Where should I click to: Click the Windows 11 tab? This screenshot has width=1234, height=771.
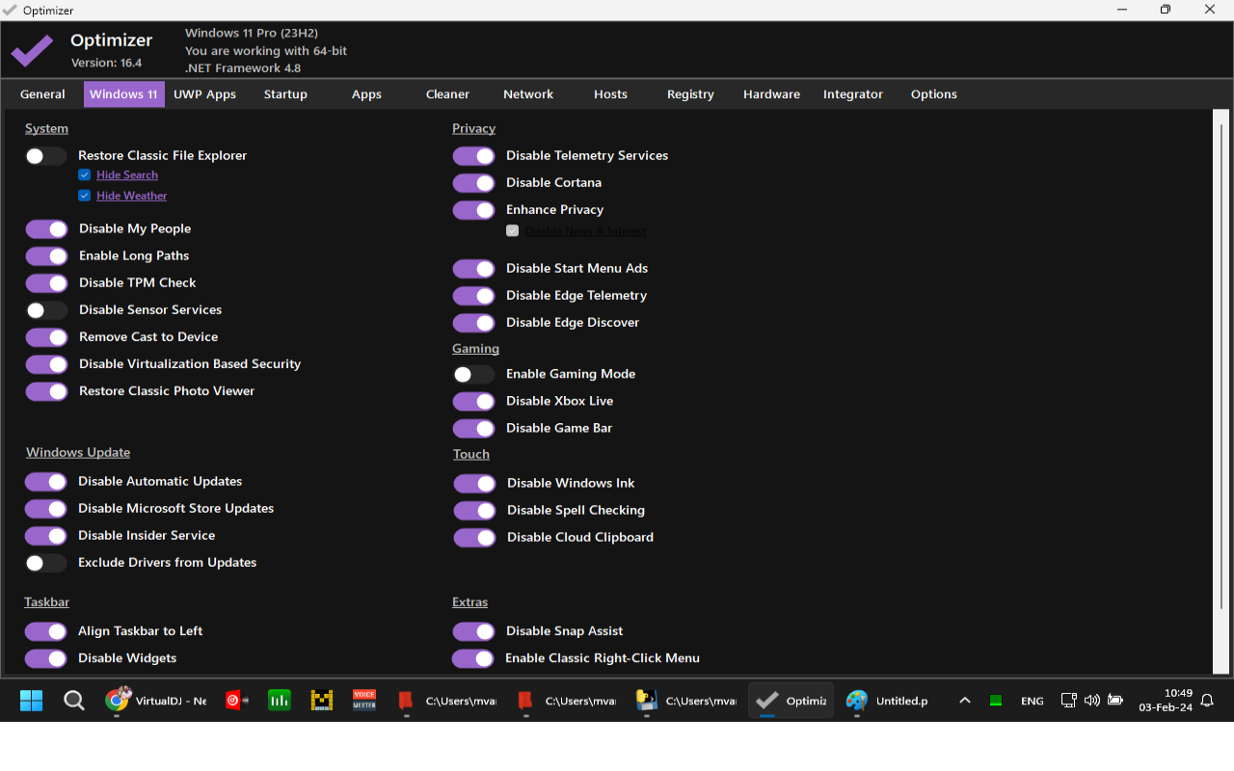(123, 94)
